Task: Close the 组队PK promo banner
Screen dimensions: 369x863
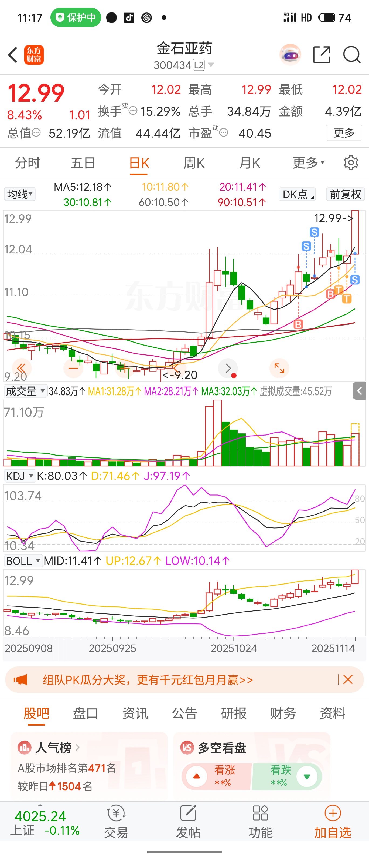Action: (x=348, y=679)
